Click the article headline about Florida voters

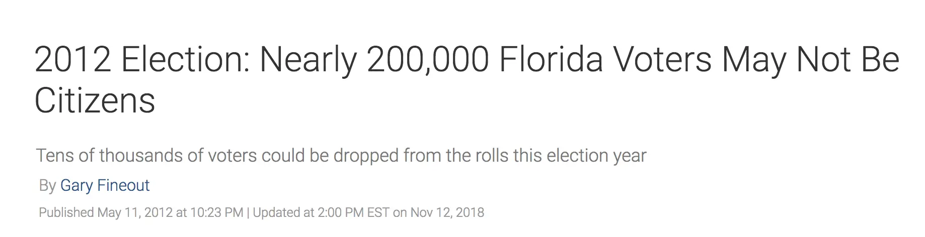467,80
